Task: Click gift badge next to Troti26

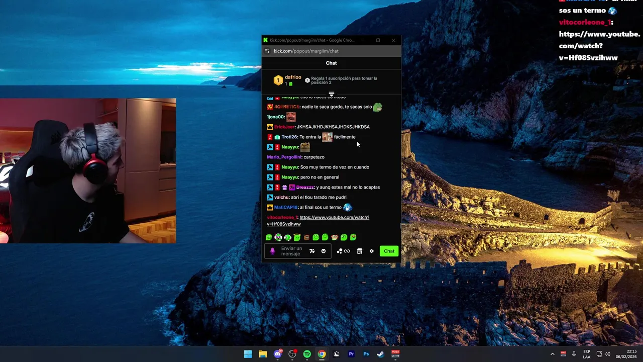Action: (277, 137)
